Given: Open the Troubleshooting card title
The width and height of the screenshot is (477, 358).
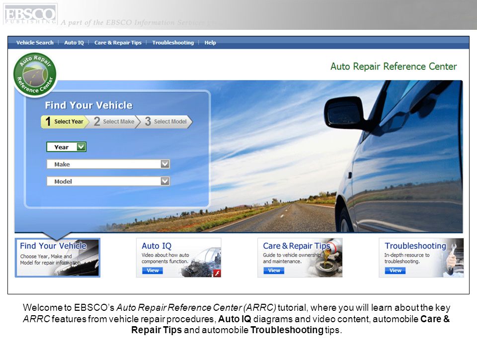Looking at the screenshot, I should click(415, 246).
